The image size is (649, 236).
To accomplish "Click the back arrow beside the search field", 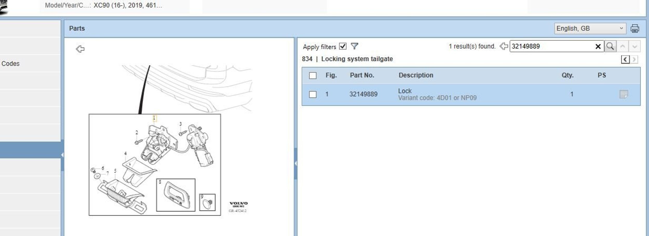I will (504, 46).
